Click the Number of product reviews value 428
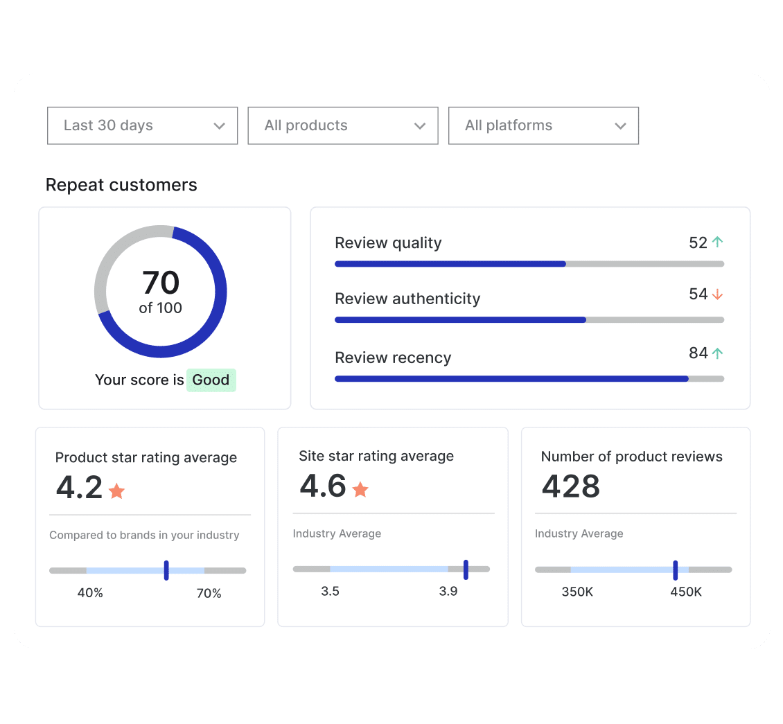The width and height of the screenshot is (783, 724). click(570, 486)
